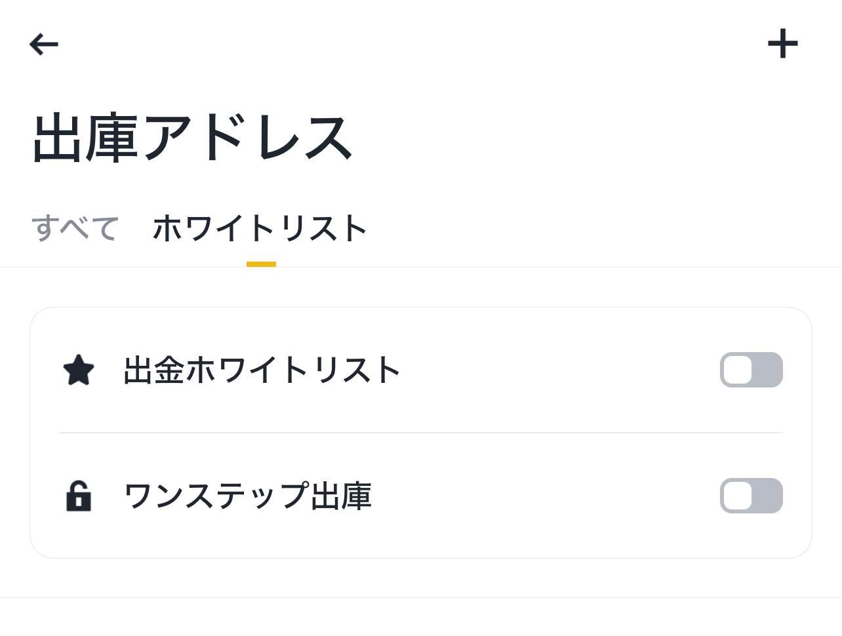
Task: Enable the 出金ホワイトリスト toggle
Action: pos(751,370)
